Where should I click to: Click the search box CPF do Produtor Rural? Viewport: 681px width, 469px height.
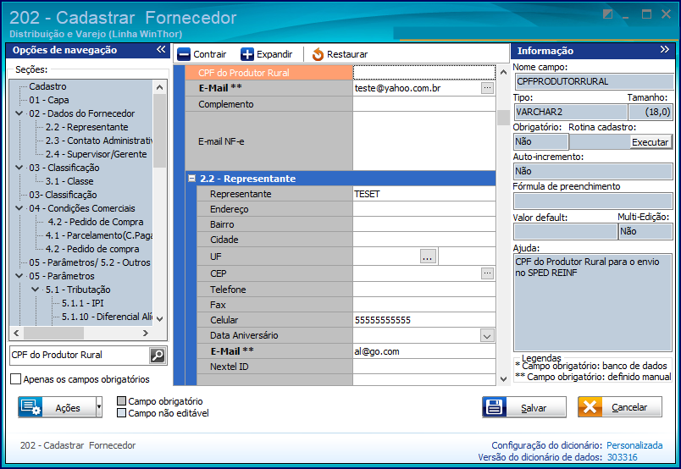[80, 356]
